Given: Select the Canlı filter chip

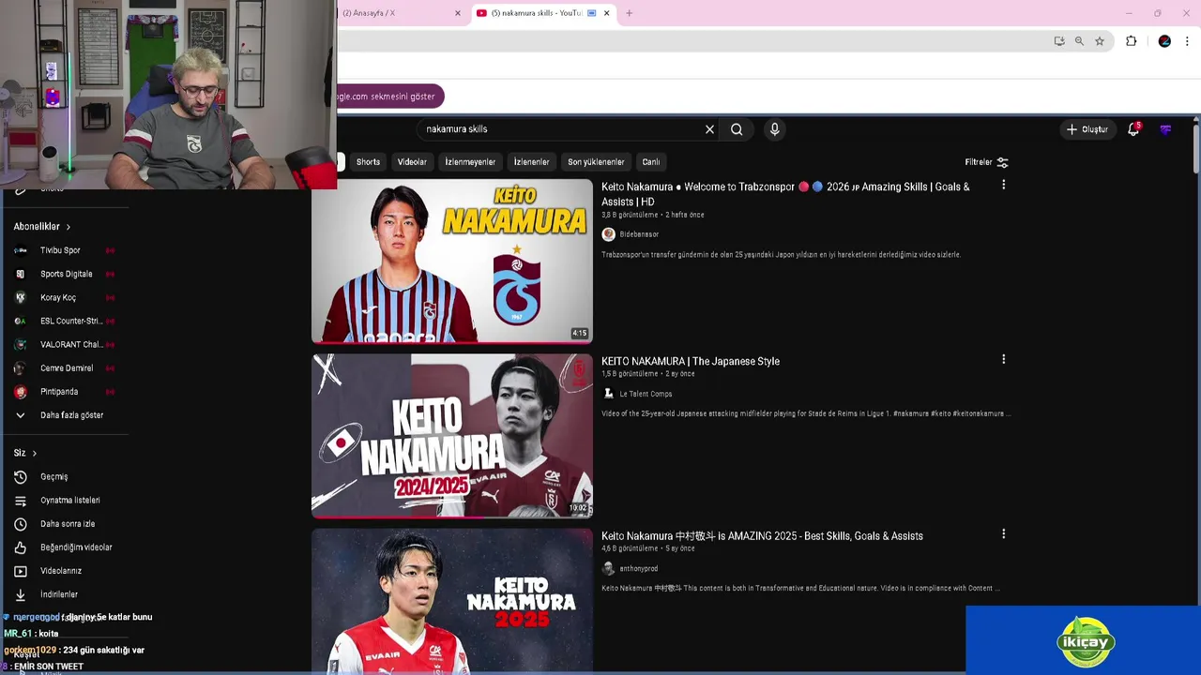Looking at the screenshot, I should 651,162.
